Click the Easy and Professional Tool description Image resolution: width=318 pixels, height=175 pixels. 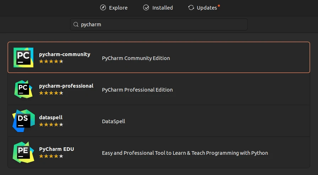[185, 153]
